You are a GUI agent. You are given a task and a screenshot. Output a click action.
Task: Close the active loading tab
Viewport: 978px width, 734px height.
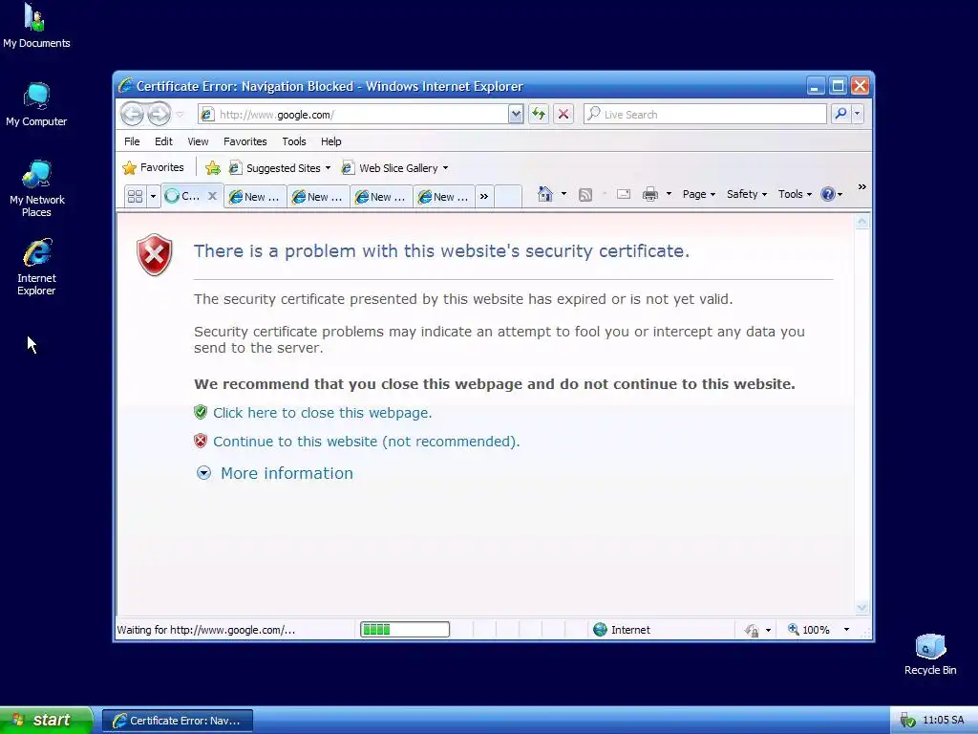pyautogui.click(x=212, y=196)
